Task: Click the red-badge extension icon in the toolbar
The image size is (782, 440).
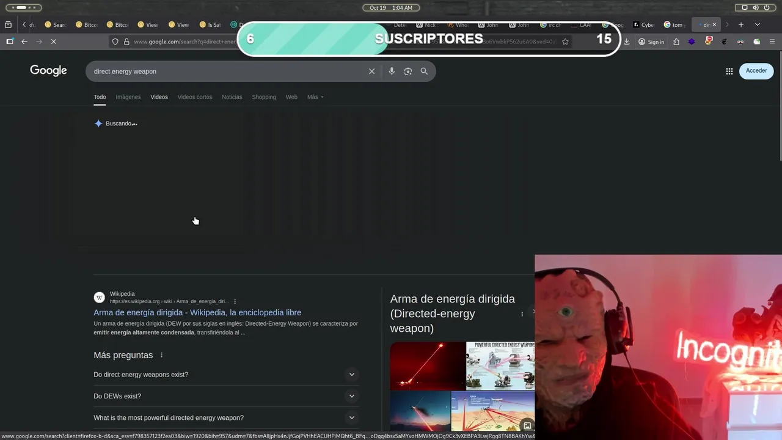Action: tap(708, 41)
